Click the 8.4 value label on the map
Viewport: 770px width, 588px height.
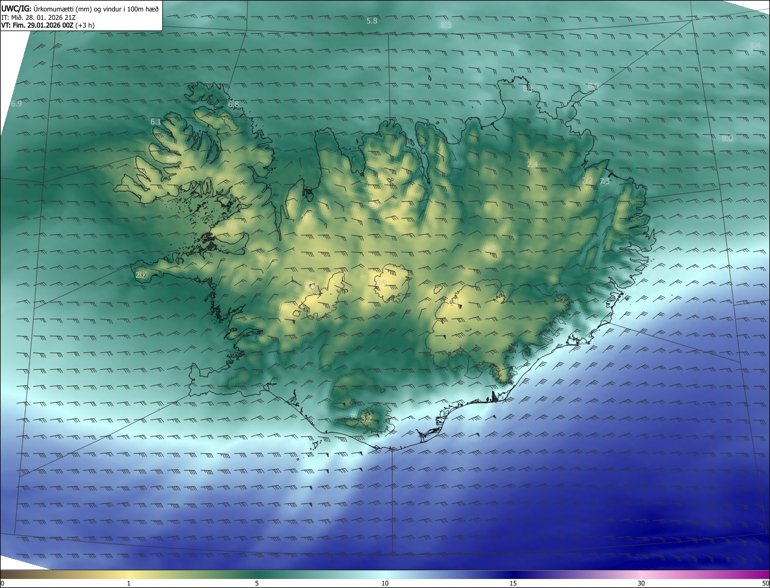756,46
